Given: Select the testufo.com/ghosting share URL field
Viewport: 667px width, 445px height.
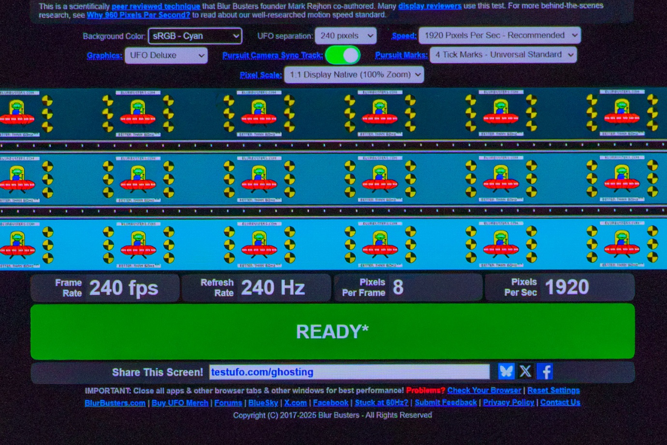Looking at the screenshot, I should (x=349, y=372).
